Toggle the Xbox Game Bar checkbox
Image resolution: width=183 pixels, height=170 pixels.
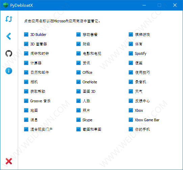coord(131,120)
